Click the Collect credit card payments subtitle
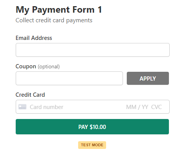185x152 pixels. (x=54, y=20)
